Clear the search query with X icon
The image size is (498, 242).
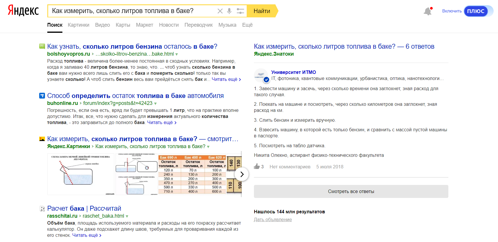(x=220, y=11)
